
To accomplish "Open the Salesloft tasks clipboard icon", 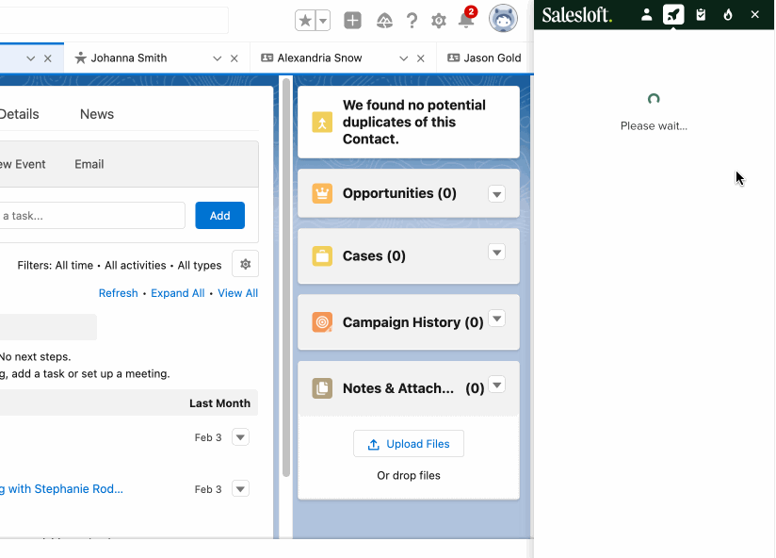I will click(700, 15).
